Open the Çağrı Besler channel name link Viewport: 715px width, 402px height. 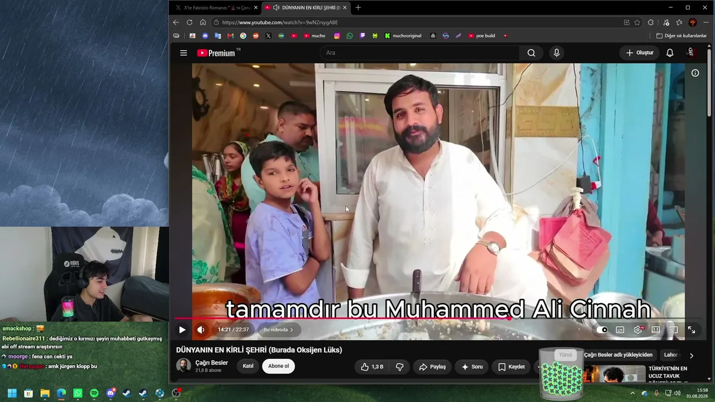(212, 363)
